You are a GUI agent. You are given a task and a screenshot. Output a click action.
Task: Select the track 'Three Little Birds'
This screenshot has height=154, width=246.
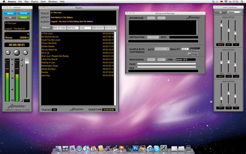pos(77,43)
